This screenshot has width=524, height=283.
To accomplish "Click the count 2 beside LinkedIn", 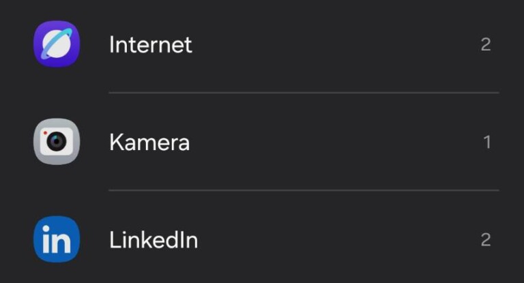I will click(x=486, y=240).
